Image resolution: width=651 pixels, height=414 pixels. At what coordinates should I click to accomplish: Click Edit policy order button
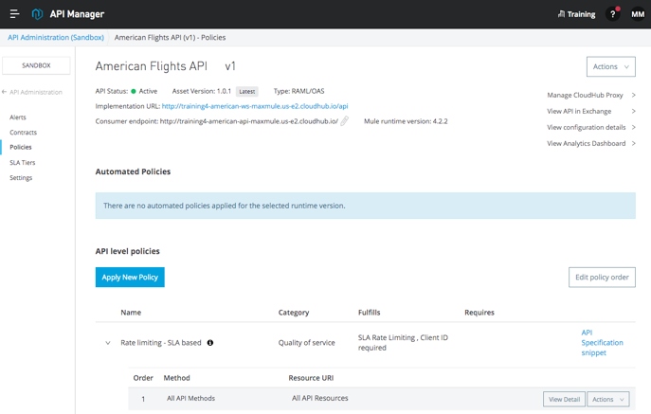coord(602,277)
